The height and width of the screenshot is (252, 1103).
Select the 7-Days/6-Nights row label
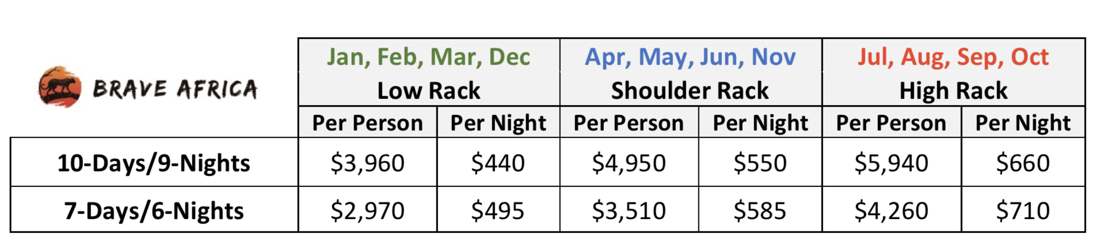pos(154,211)
